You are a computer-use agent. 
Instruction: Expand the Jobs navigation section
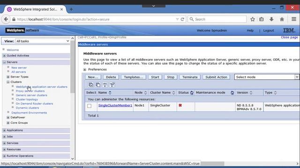[4, 137]
